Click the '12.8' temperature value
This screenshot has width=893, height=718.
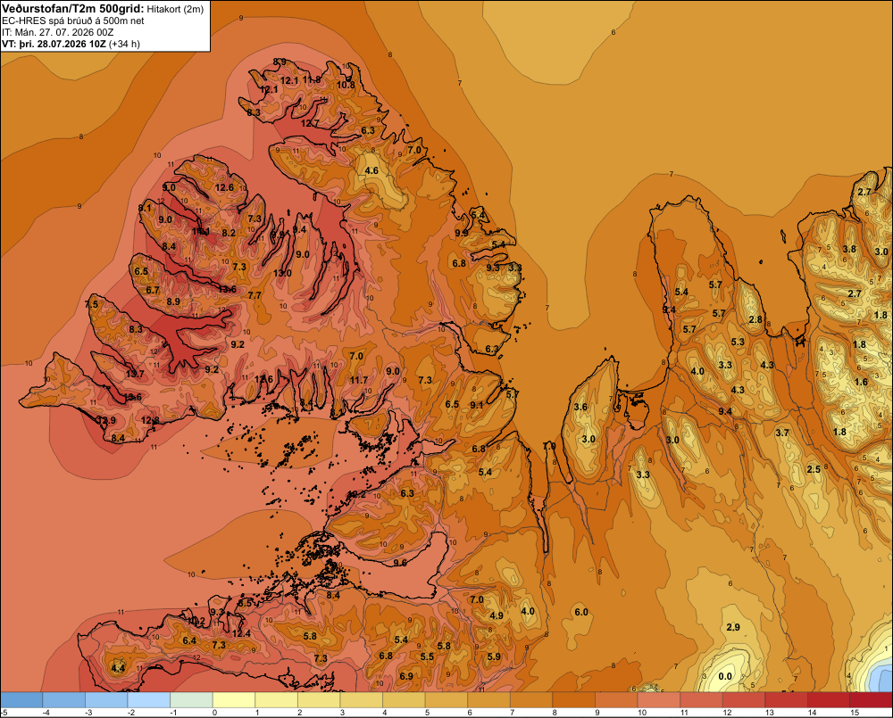pyautogui.click(x=150, y=420)
